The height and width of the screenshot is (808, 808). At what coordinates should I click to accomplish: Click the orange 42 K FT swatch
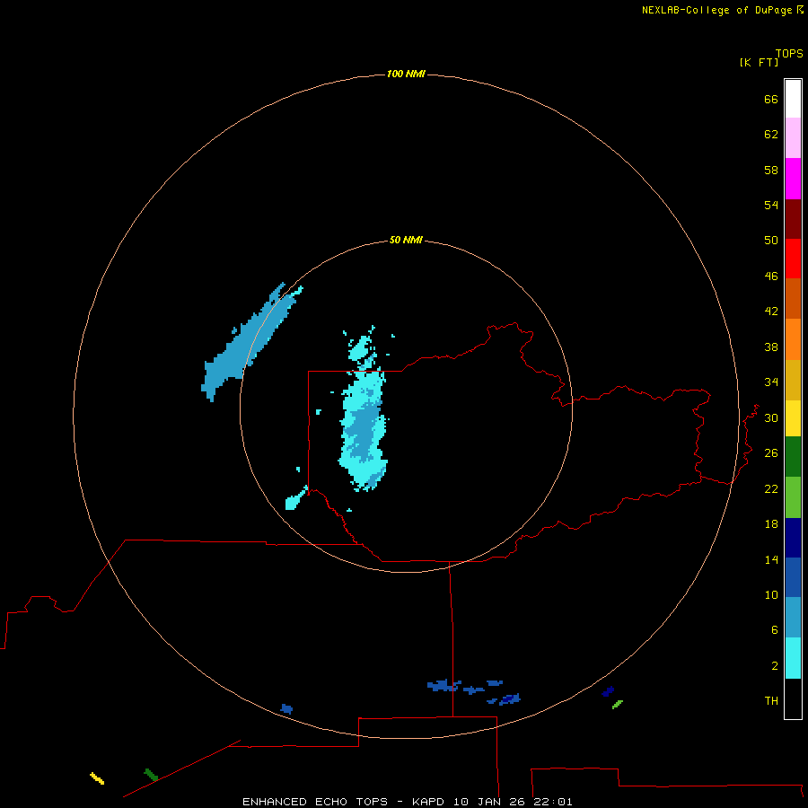click(793, 339)
